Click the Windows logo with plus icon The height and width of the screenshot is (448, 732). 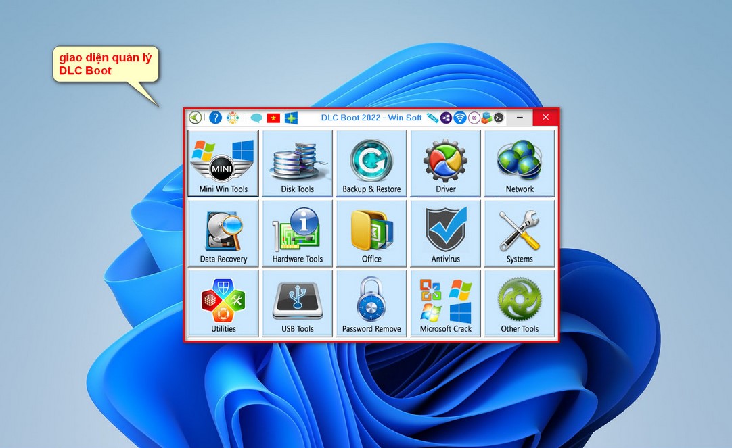pyautogui.click(x=292, y=118)
